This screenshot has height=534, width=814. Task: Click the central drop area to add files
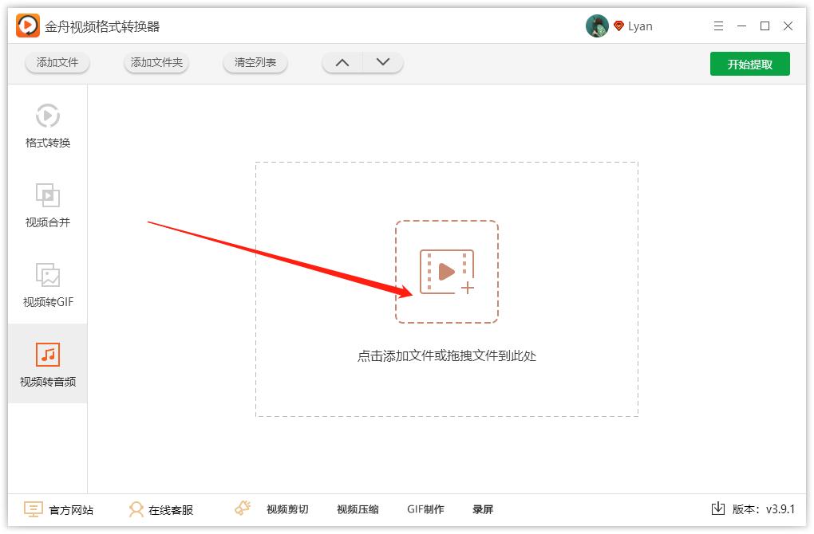(x=446, y=271)
